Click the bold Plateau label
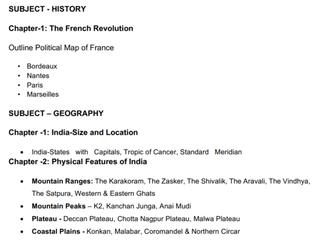This screenshot has height=245, width=317. (45, 219)
